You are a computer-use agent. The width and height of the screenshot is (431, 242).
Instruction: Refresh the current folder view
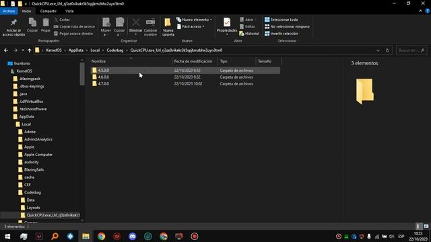[x=387, y=50]
